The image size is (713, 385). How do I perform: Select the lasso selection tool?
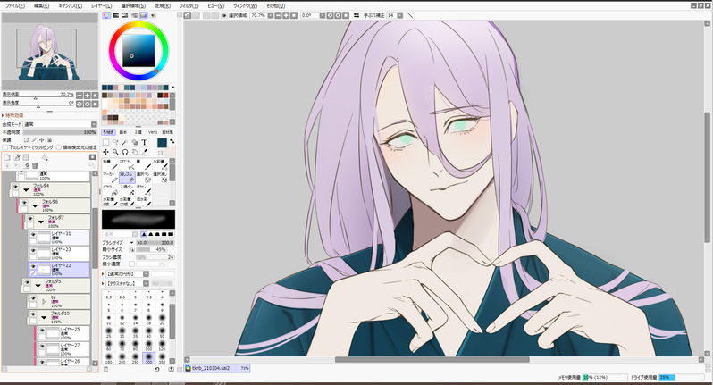coord(115,142)
